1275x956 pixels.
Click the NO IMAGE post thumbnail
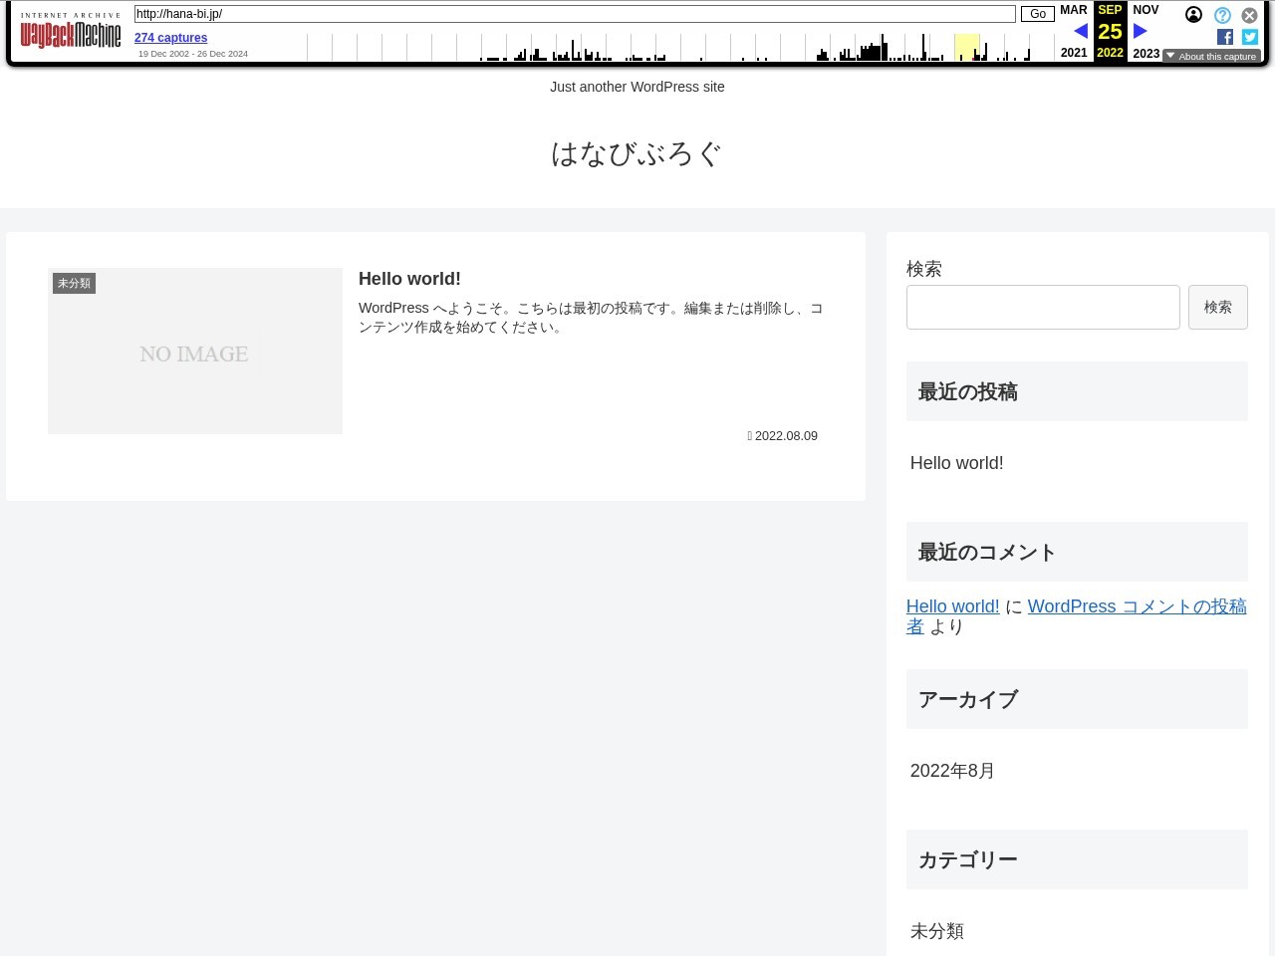tap(195, 351)
